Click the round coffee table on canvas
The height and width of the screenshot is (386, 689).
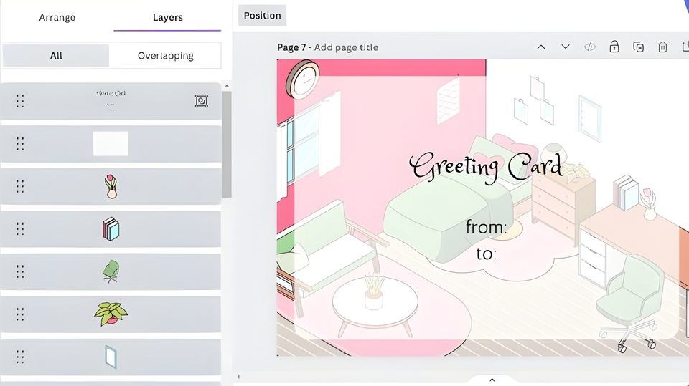pyautogui.click(x=375, y=305)
